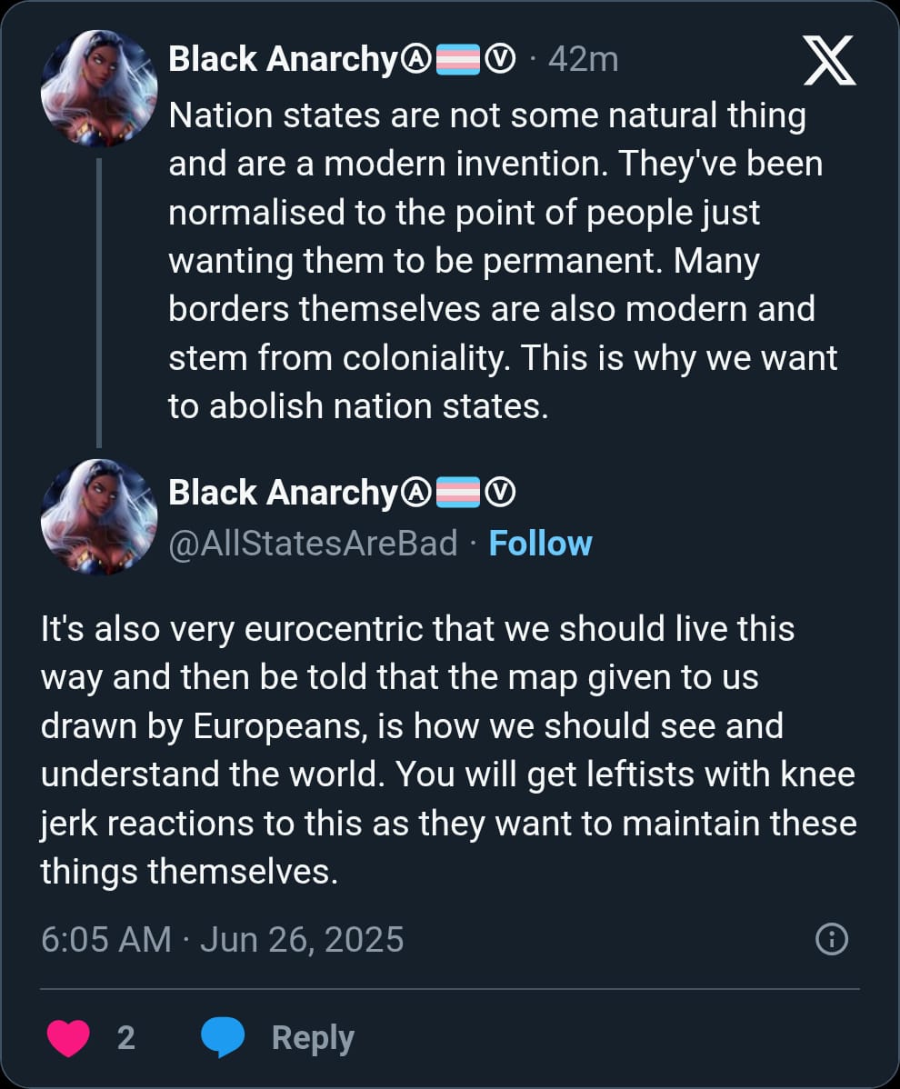Screen dimensions: 900x1089
Task: Open the tweet info circle icon
Action: tap(832, 939)
